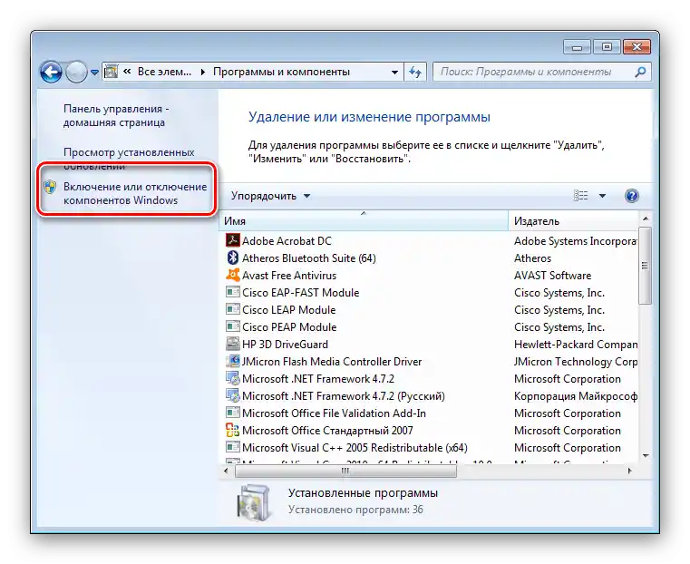Sort the list by 'Издатель' column
This screenshot has width=690, height=564.
(x=572, y=221)
